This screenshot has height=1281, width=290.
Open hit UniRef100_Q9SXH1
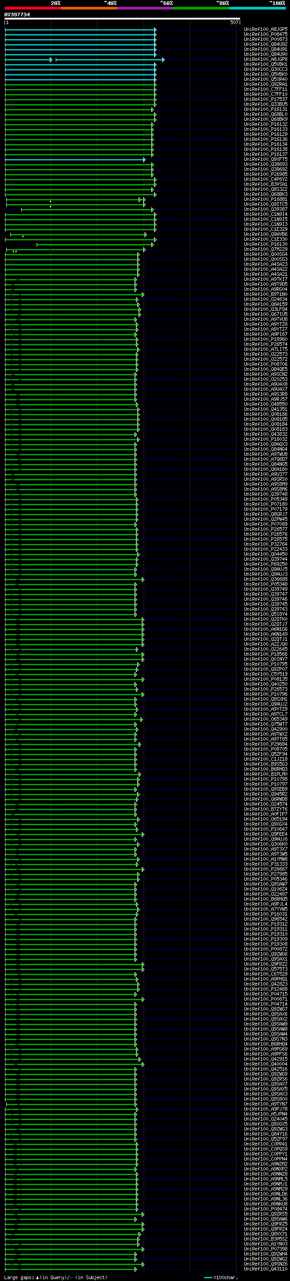[x=265, y=699]
